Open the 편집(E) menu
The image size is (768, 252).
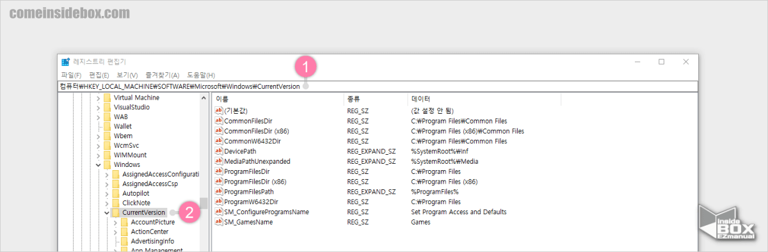[x=99, y=75]
